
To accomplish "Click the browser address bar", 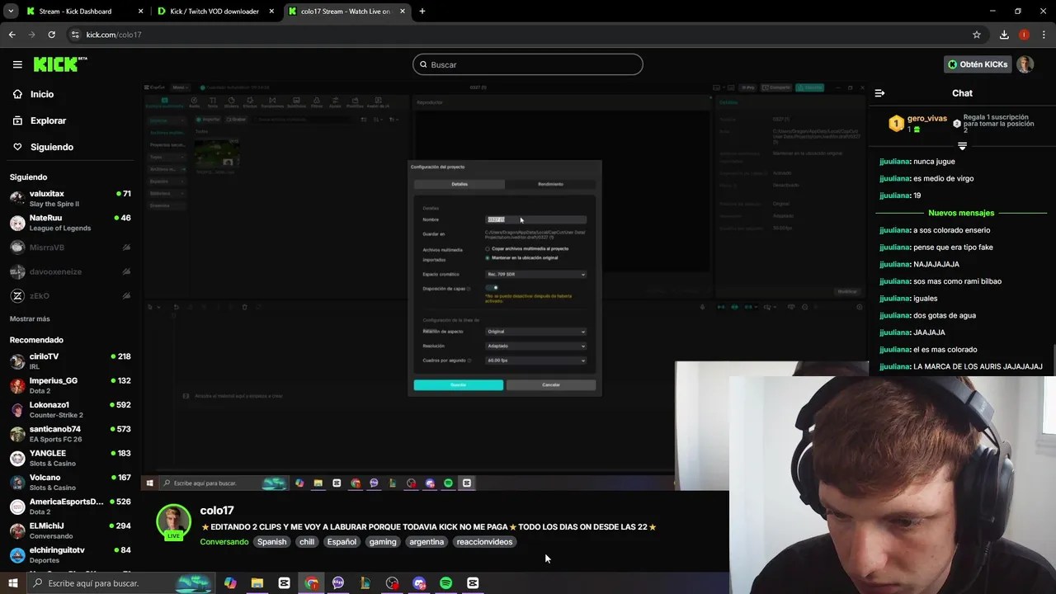I will point(520,35).
